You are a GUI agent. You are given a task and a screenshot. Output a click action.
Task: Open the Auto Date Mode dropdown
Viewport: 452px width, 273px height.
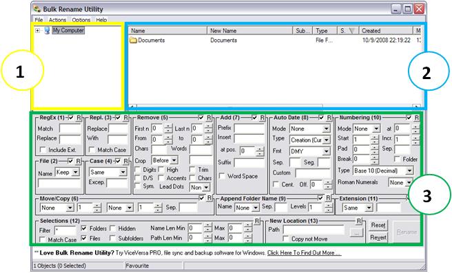[327, 129]
